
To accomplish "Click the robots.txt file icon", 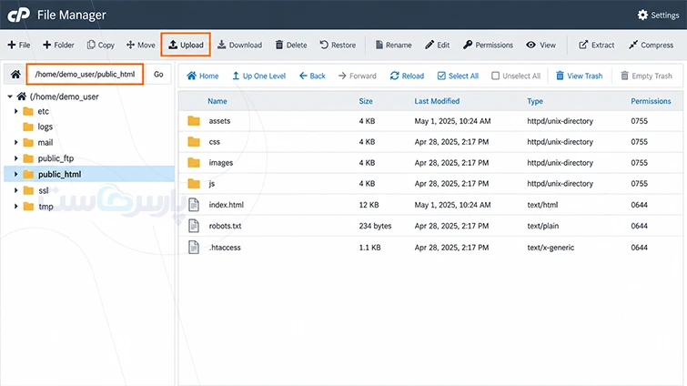I will (x=194, y=226).
